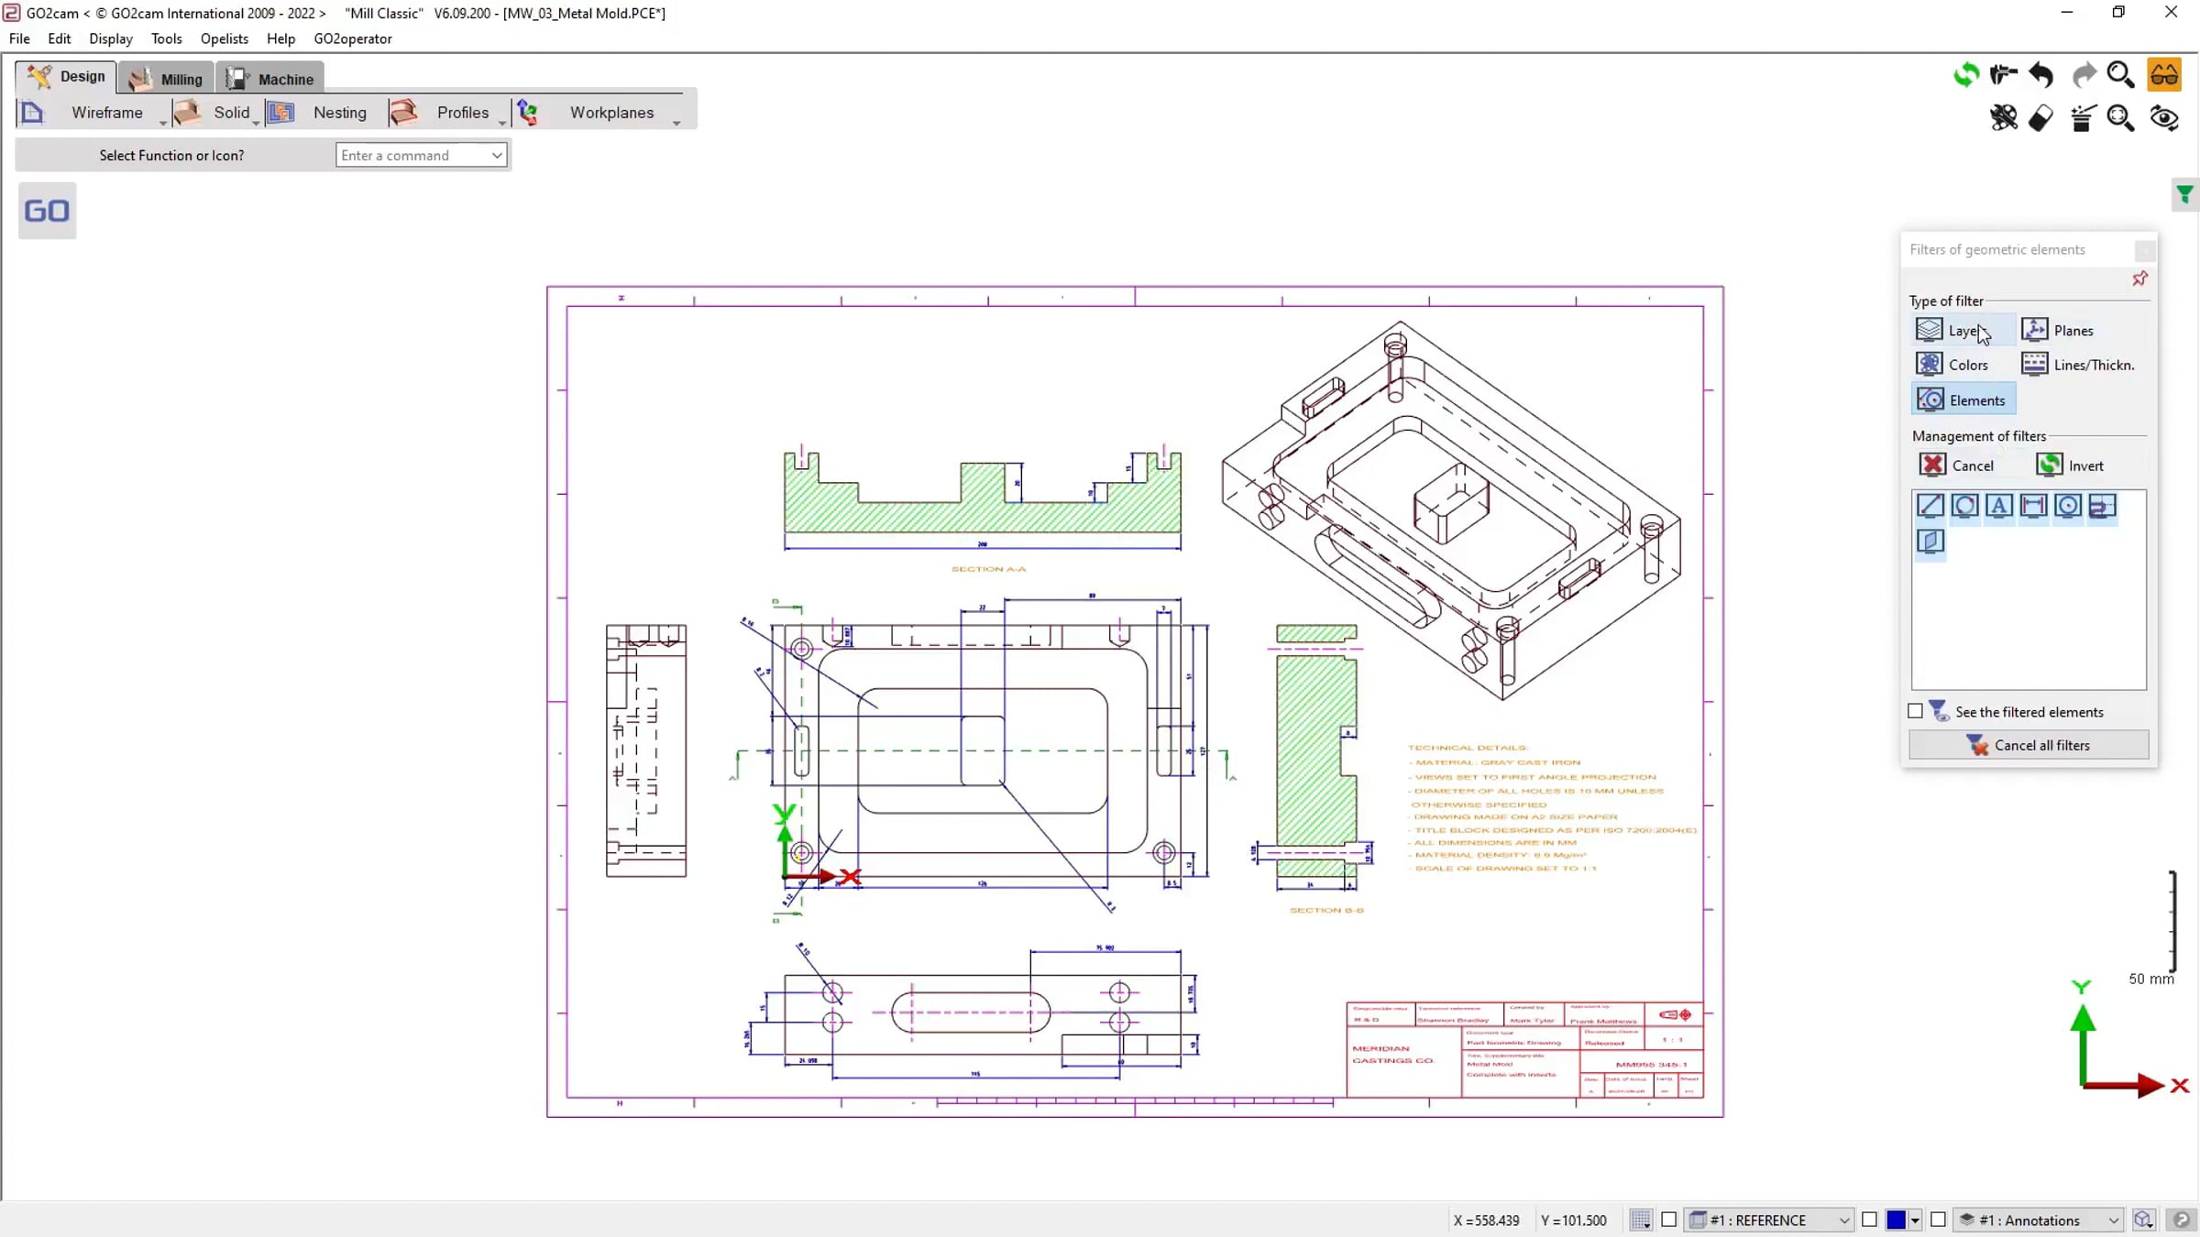Select the Layers filter type
This screenshot has height=1237, width=2200.
pos(1963,330)
